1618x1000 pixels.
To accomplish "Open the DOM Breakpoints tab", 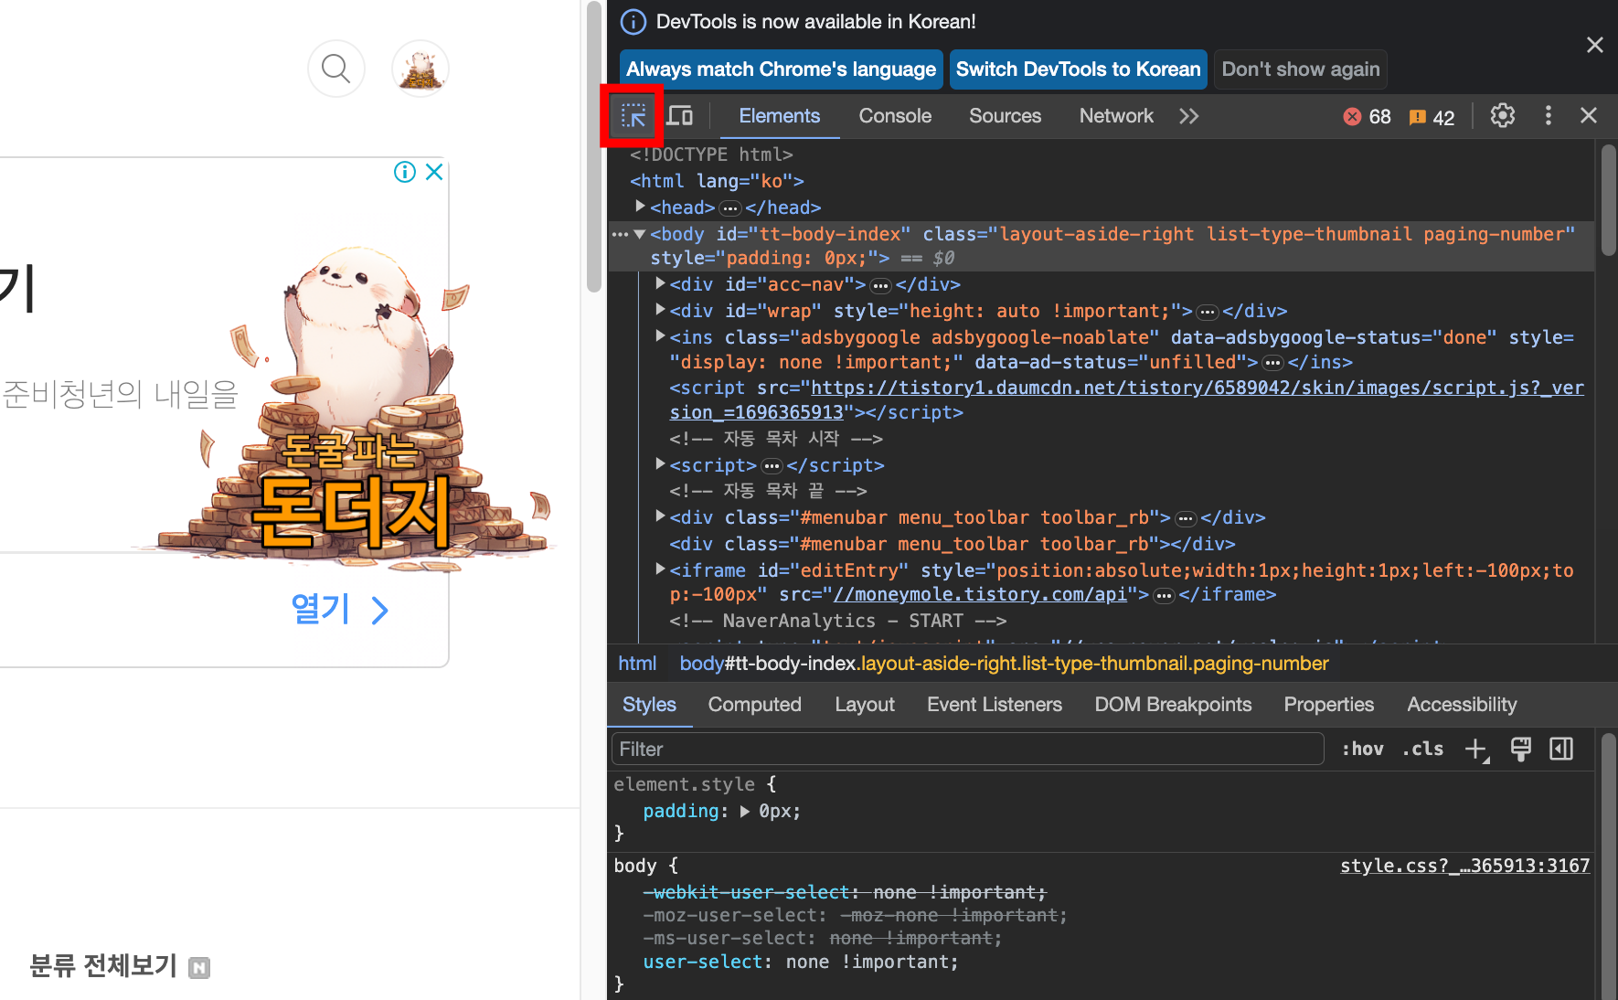I will coord(1173,705).
